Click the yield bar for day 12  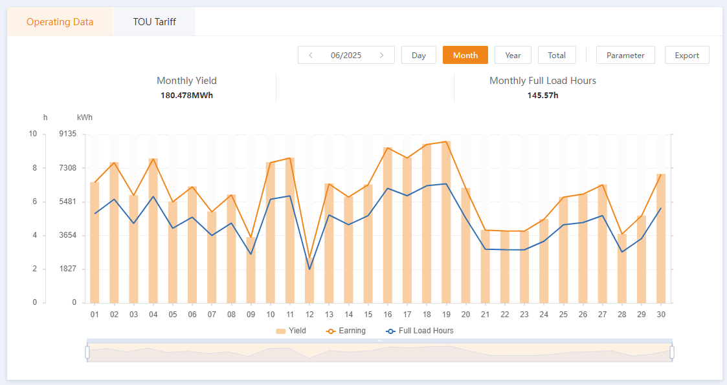pos(309,284)
